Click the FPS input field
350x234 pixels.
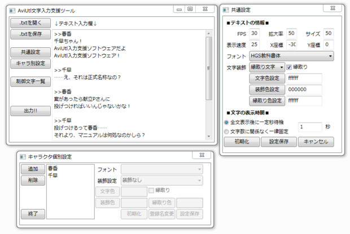tap(254, 33)
